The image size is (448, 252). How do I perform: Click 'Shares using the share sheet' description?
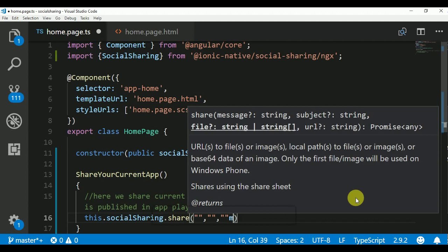click(241, 187)
